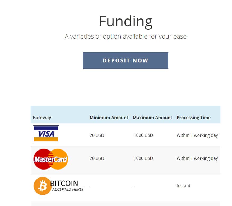Click MasterCard's 20 USD minimum amount
Image resolution: width=232 pixels, height=206 pixels.
[97, 158]
